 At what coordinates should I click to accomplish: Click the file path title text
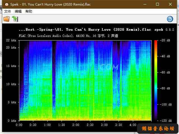(85, 30)
